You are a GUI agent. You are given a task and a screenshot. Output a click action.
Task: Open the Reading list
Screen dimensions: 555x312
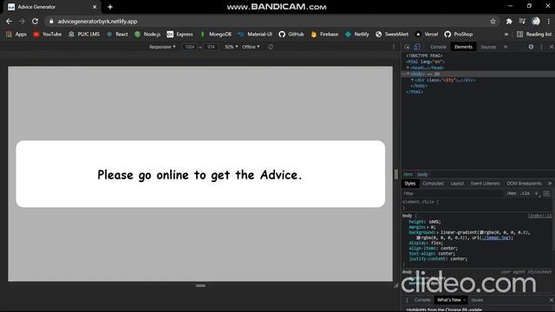(534, 35)
